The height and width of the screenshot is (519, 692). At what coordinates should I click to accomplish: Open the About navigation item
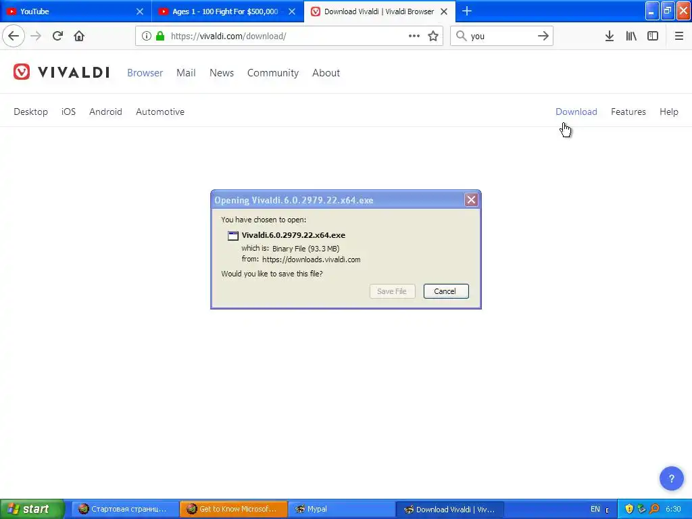(x=326, y=73)
